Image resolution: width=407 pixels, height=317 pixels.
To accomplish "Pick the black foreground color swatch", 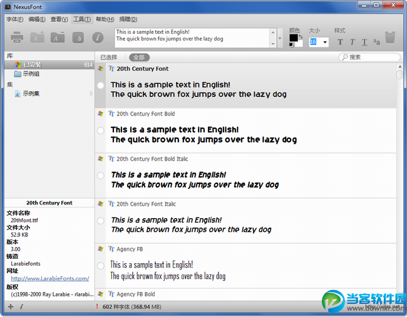I will [x=293, y=38].
